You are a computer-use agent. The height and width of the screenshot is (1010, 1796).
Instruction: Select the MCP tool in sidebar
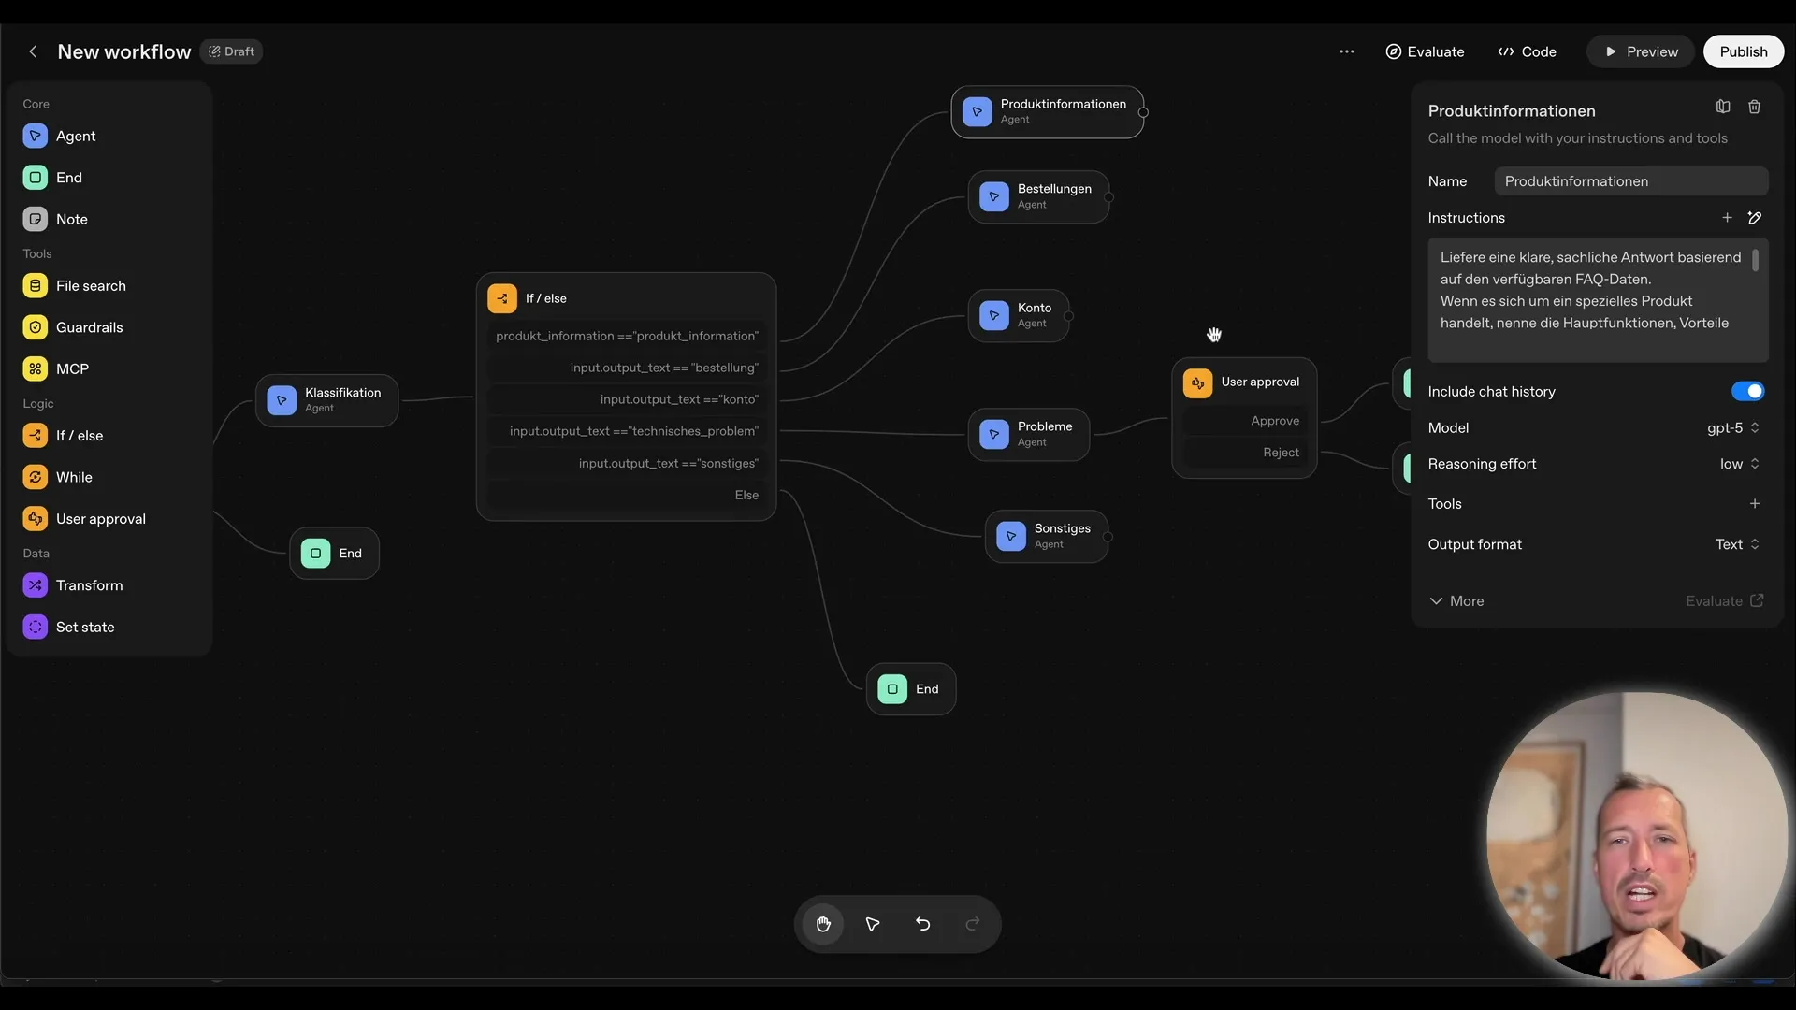click(70, 368)
